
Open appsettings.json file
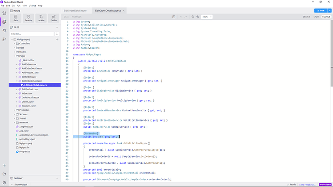pos(27,139)
